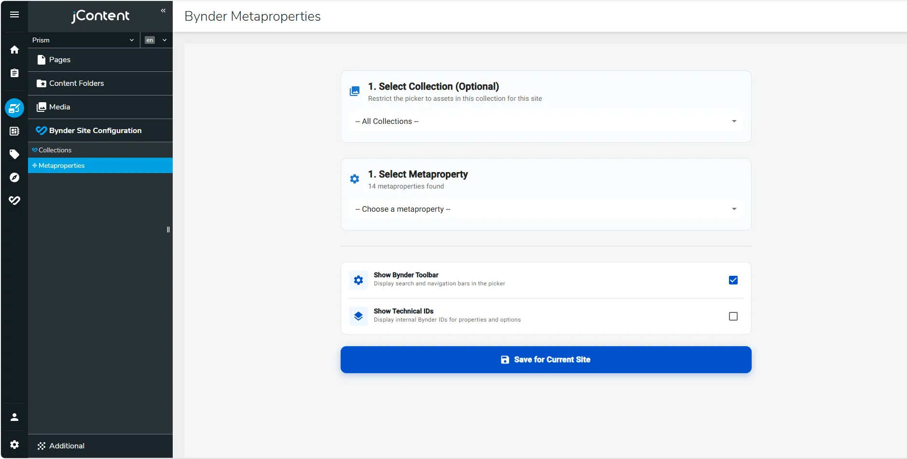Image resolution: width=907 pixels, height=459 pixels.
Task: Click the 14 metaproperties found text
Action: 406,186
